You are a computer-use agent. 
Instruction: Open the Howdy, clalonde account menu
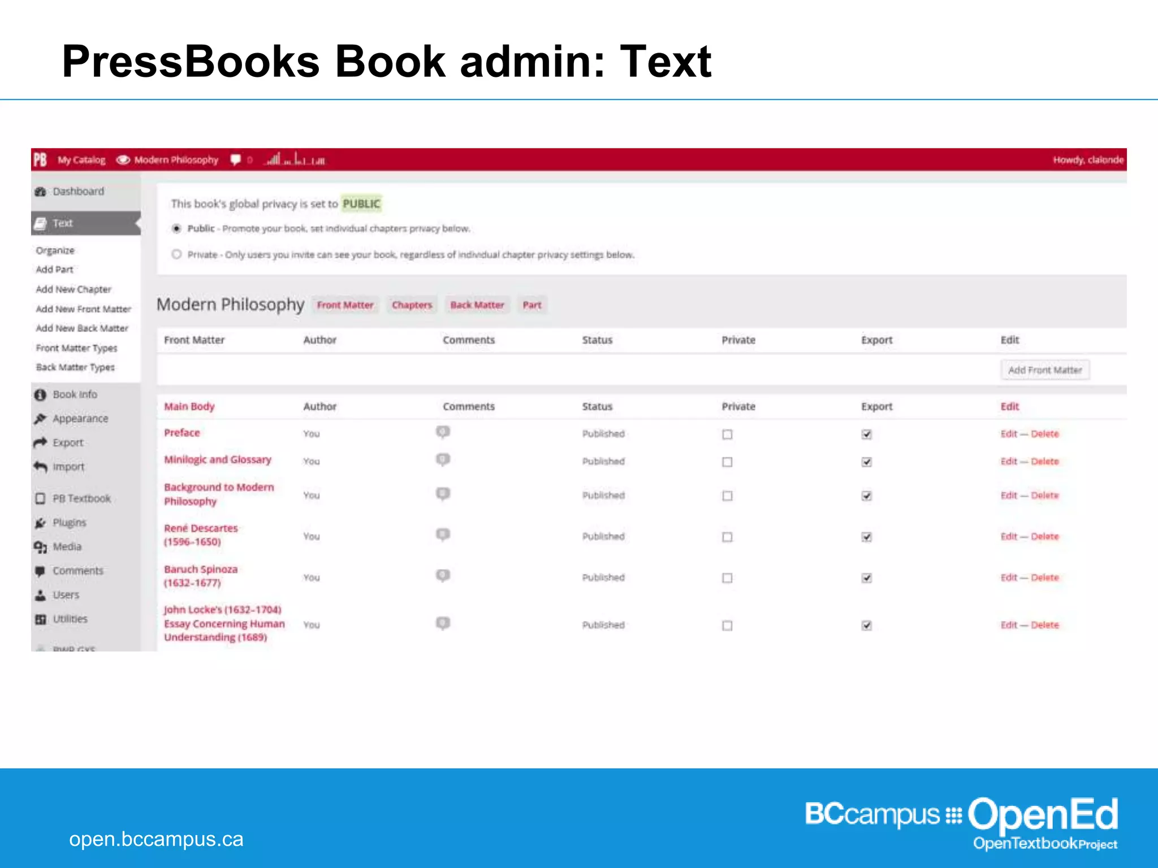coord(1088,160)
